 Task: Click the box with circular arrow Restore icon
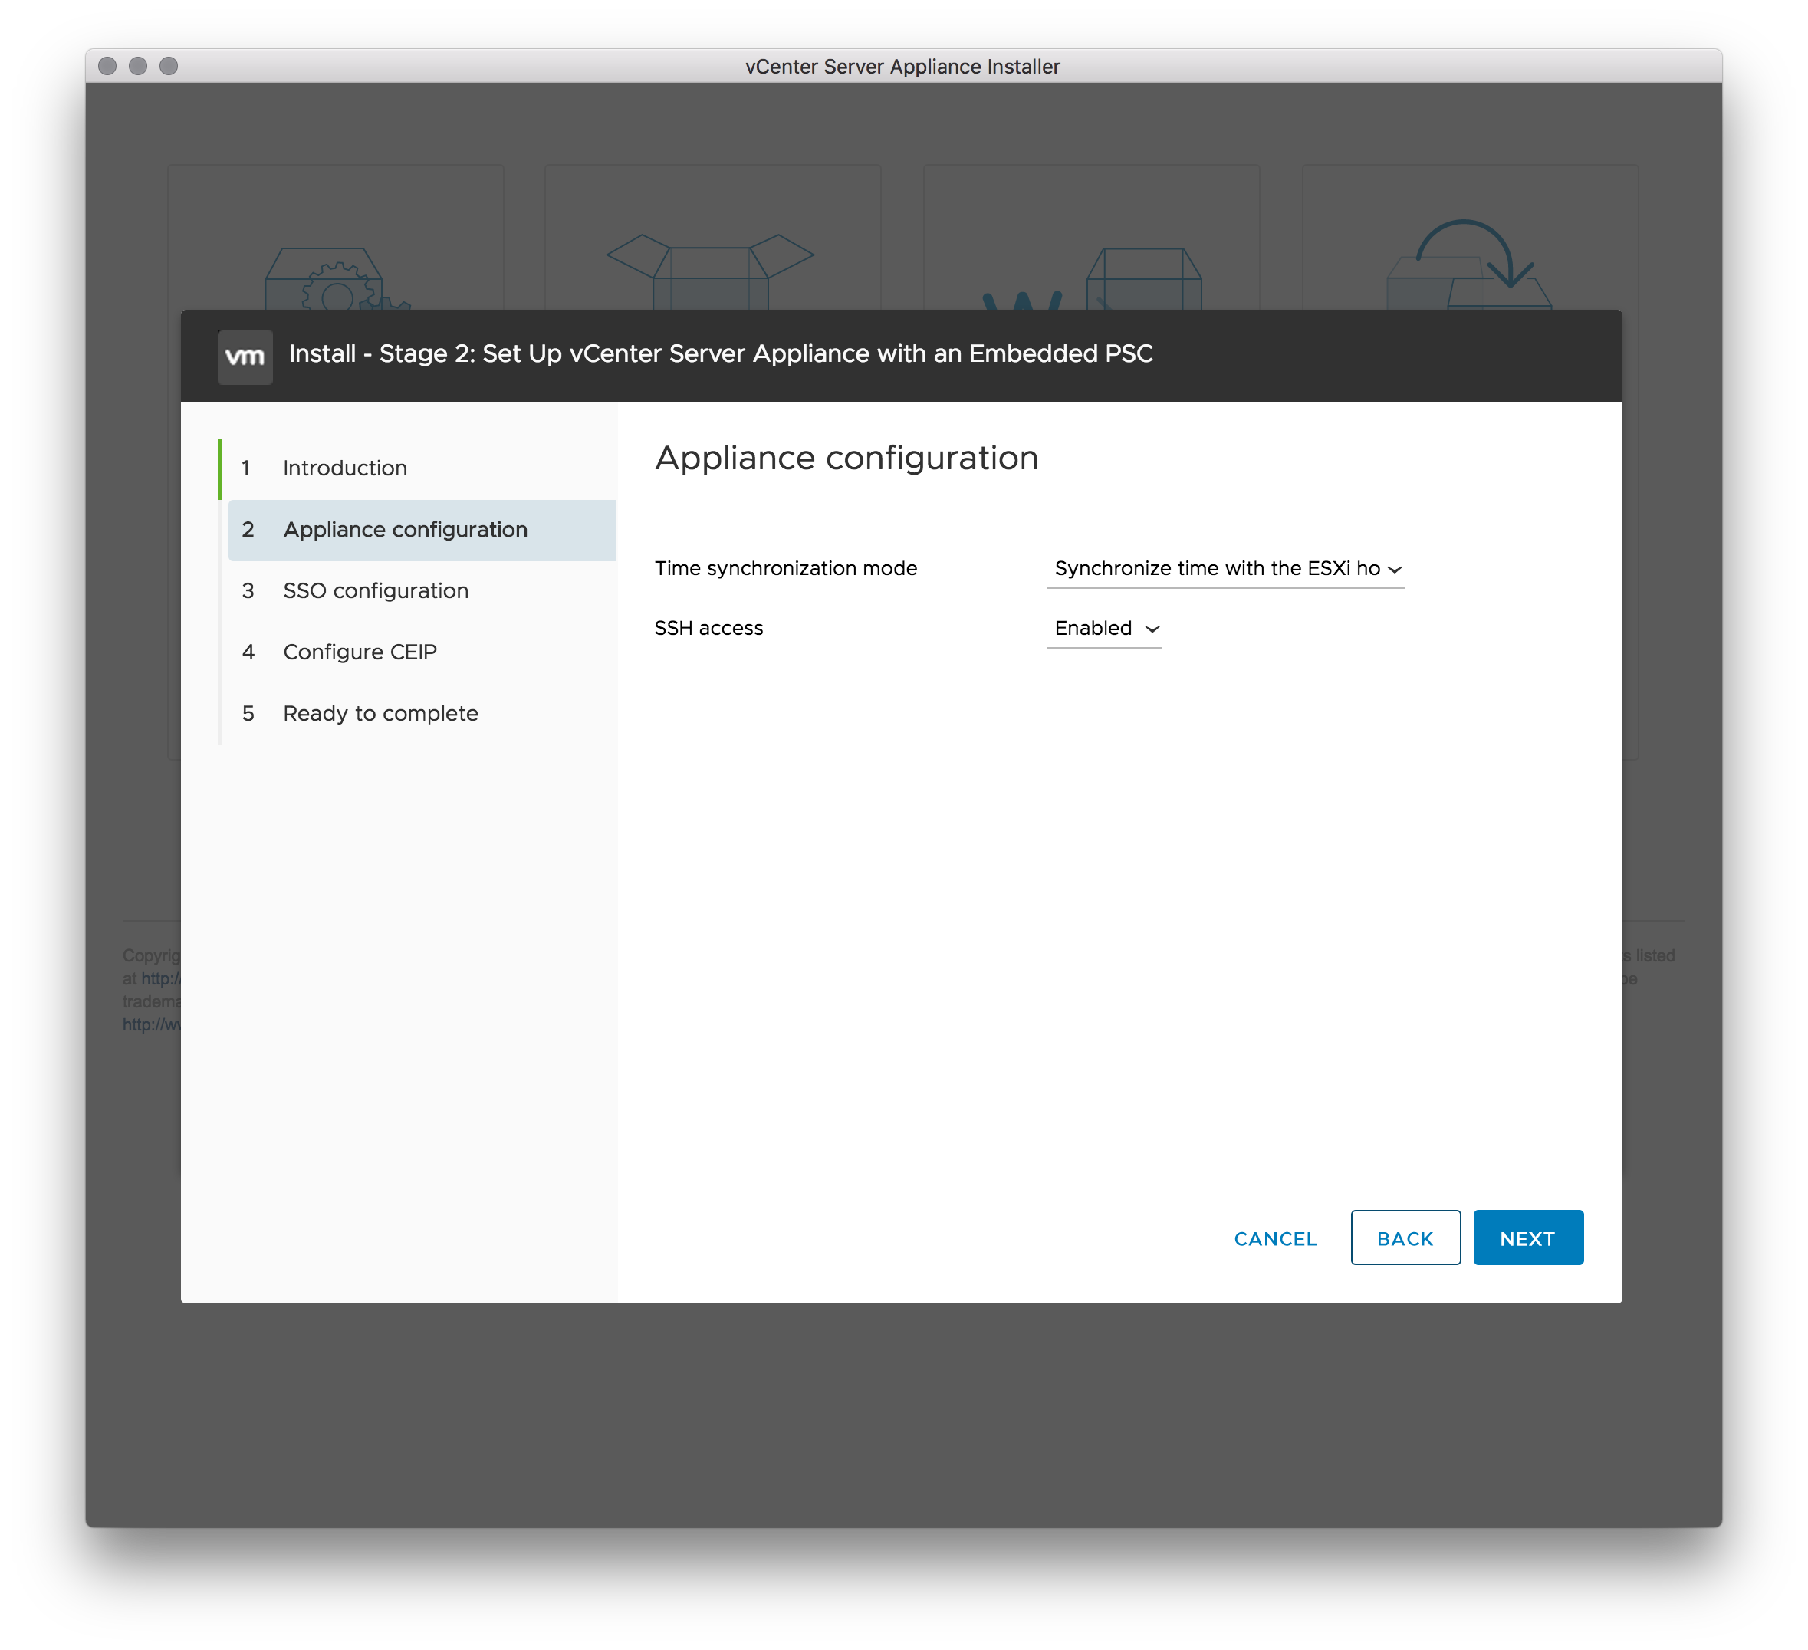(x=1469, y=265)
